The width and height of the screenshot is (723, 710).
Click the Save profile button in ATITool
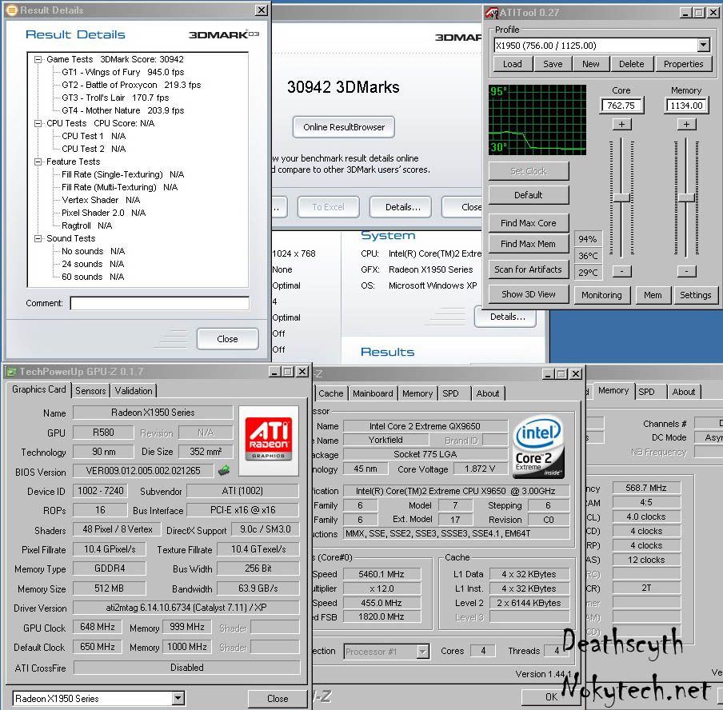[553, 64]
